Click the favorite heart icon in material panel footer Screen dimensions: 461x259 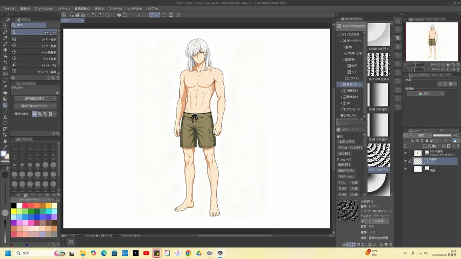click(386, 244)
